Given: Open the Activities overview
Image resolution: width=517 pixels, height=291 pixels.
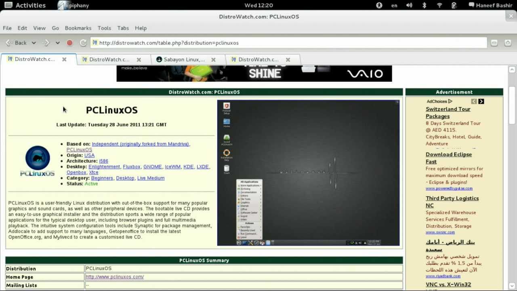Looking at the screenshot, I should [x=25, y=5].
